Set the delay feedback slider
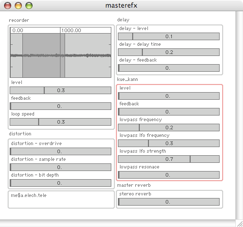The image size is (243, 227). tap(169, 68)
